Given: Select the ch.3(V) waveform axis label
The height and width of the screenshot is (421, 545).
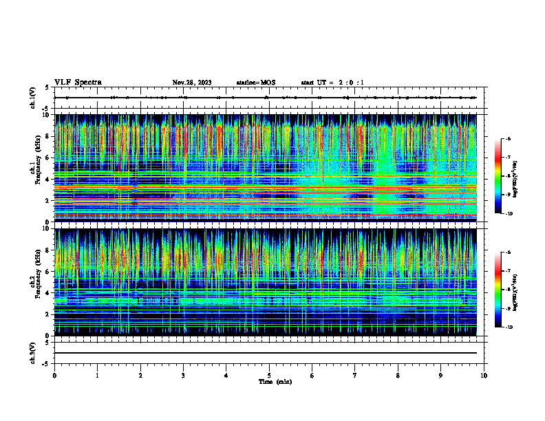Looking at the screenshot, I should coord(32,354).
